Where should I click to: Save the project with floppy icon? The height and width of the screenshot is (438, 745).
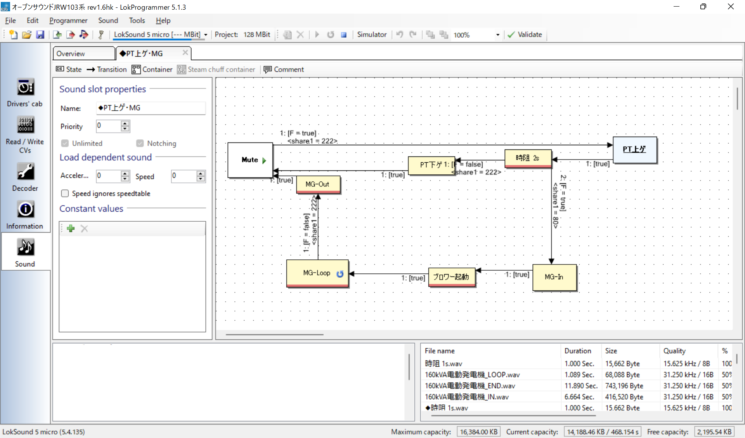[40, 35]
